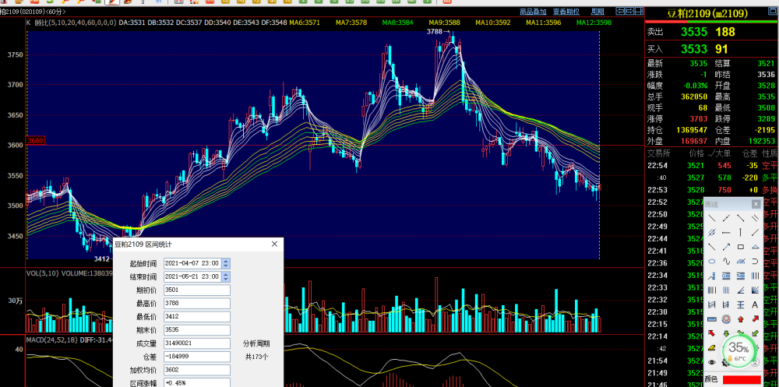The image size is (779, 387).
Task: Pick the sine wave curve tool
Action: coord(726,262)
